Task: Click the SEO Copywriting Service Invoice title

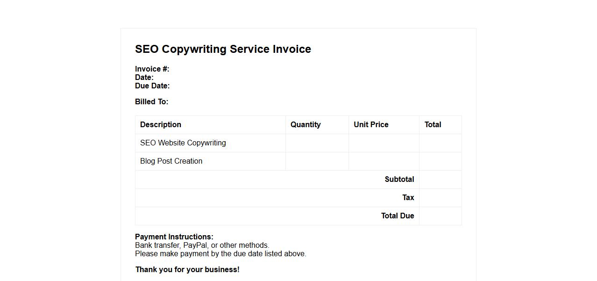Action: [223, 49]
